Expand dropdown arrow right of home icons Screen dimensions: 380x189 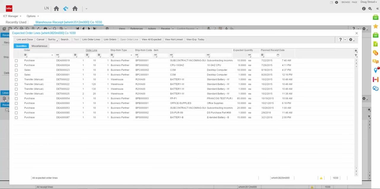click(86, 9)
